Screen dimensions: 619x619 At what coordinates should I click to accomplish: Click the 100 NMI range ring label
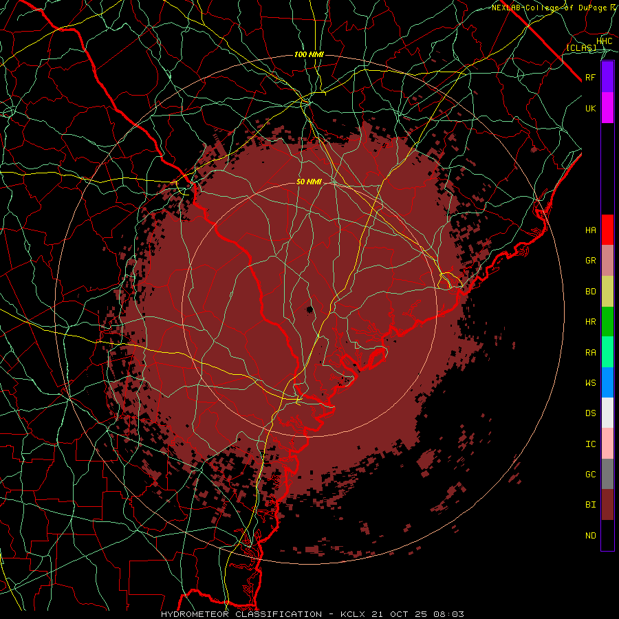[x=309, y=54]
